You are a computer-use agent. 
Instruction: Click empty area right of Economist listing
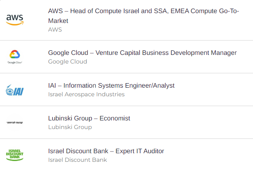tap(190, 122)
